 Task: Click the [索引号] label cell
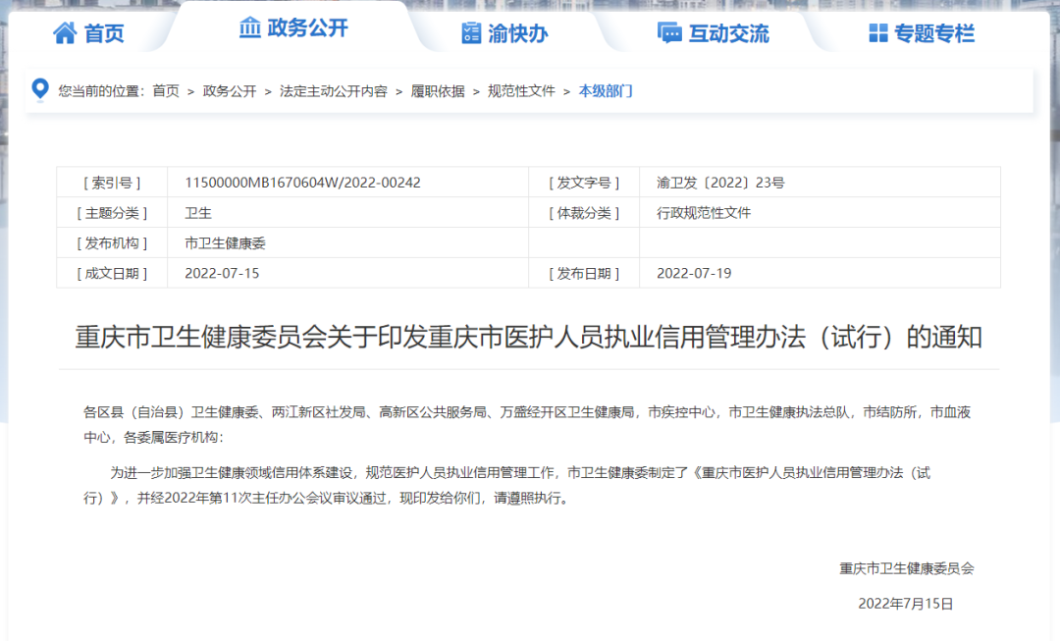[112, 183]
